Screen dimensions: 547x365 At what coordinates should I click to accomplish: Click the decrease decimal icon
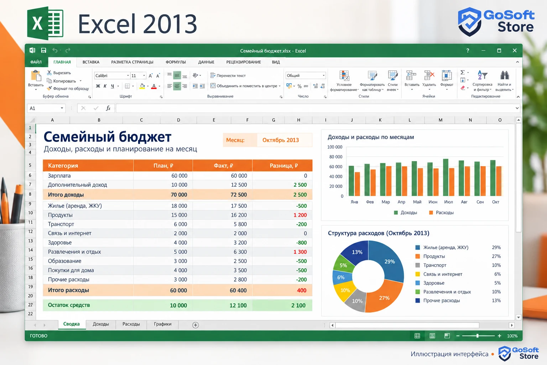[x=323, y=86]
